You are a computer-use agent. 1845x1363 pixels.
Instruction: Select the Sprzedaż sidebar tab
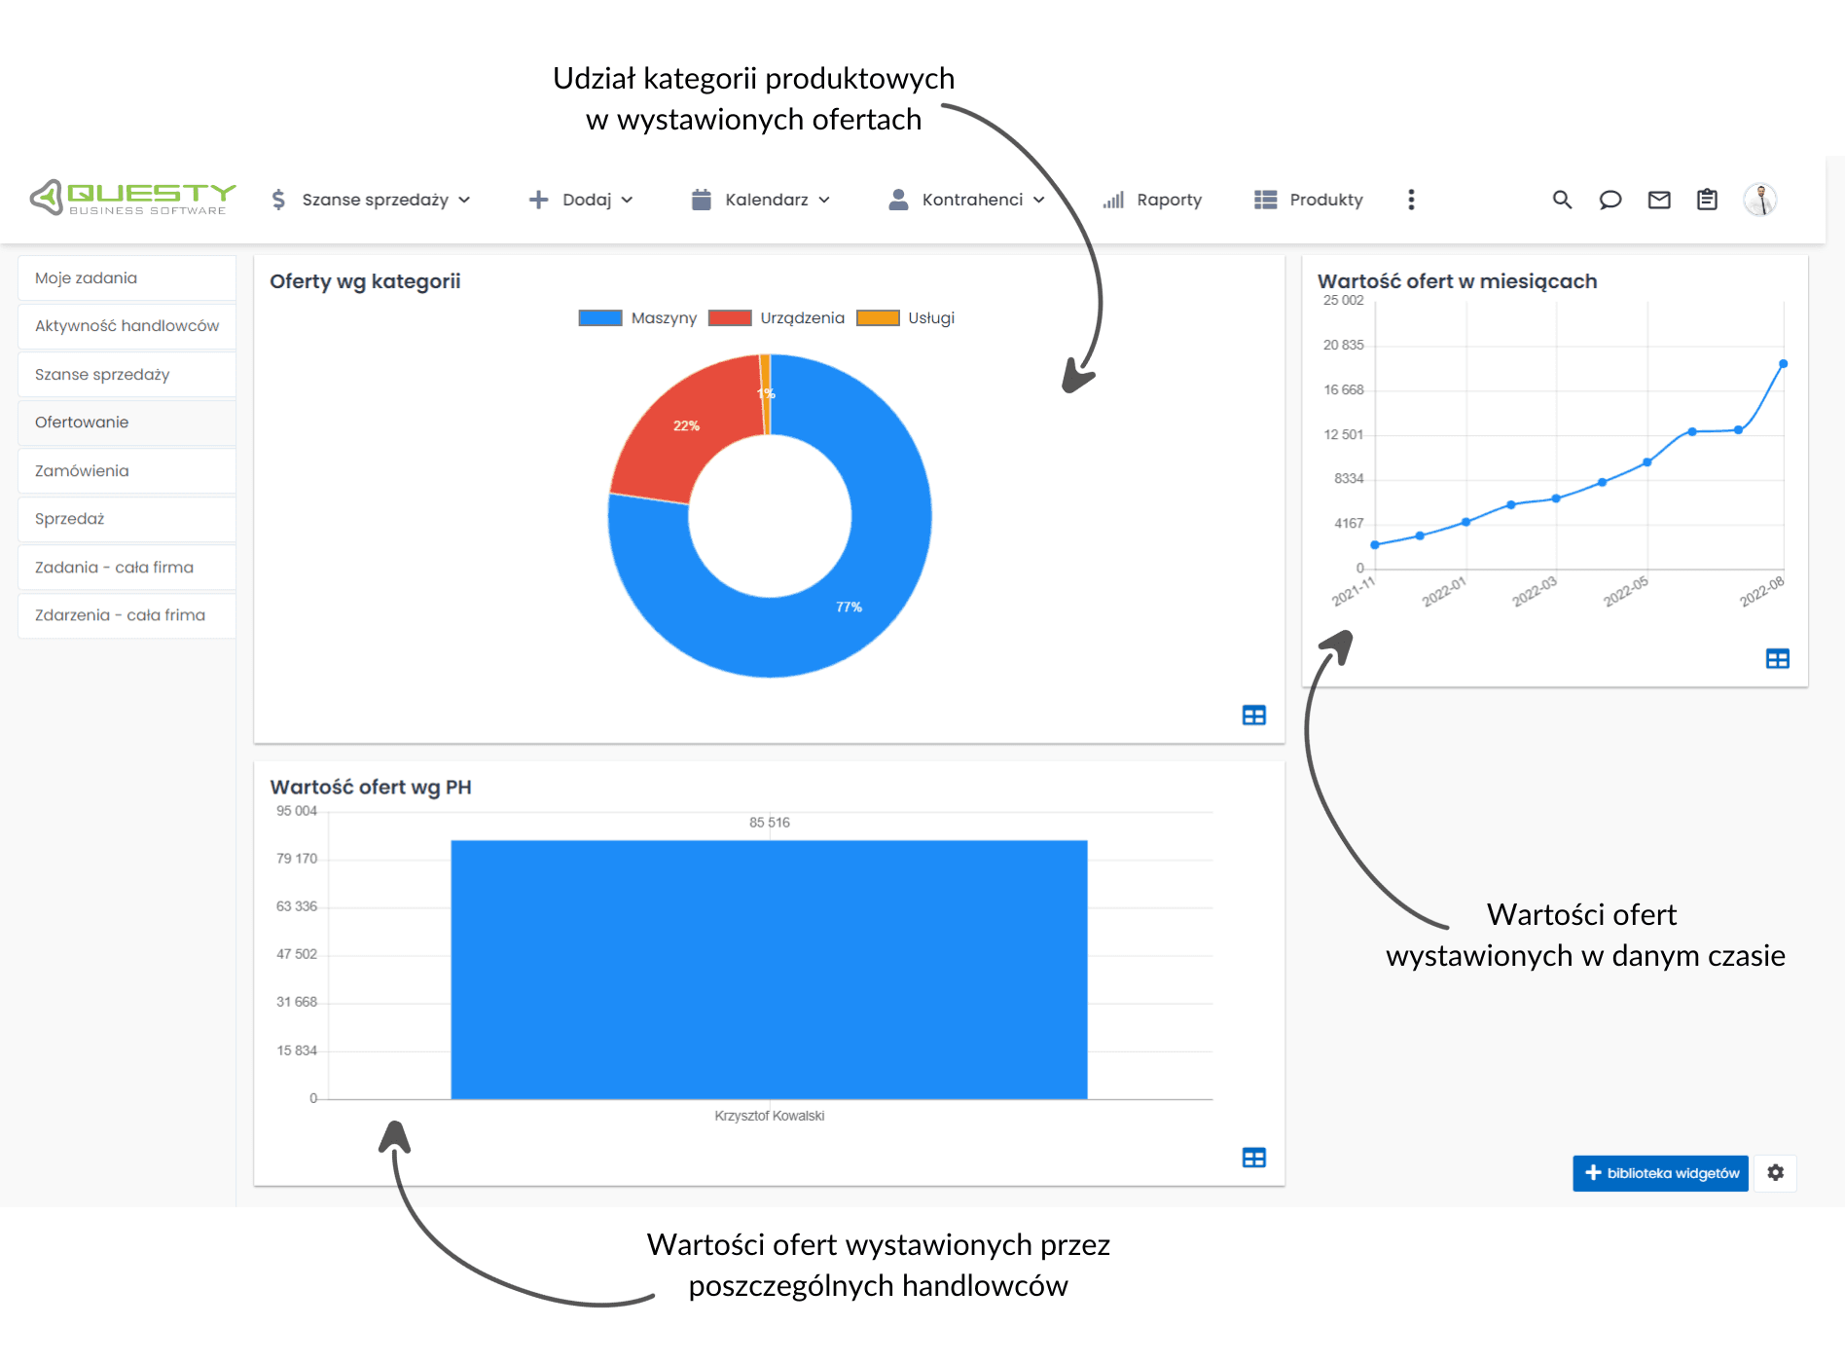point(127,519)
